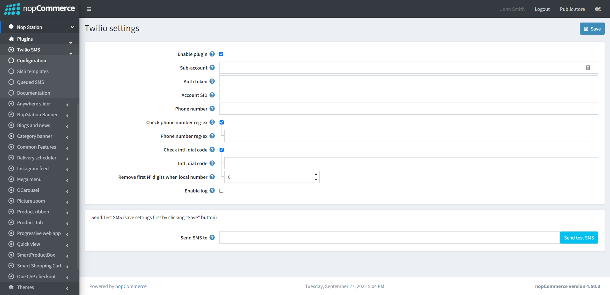
Task: Click help icon beside Phone number label
Action: pos(212,109)
